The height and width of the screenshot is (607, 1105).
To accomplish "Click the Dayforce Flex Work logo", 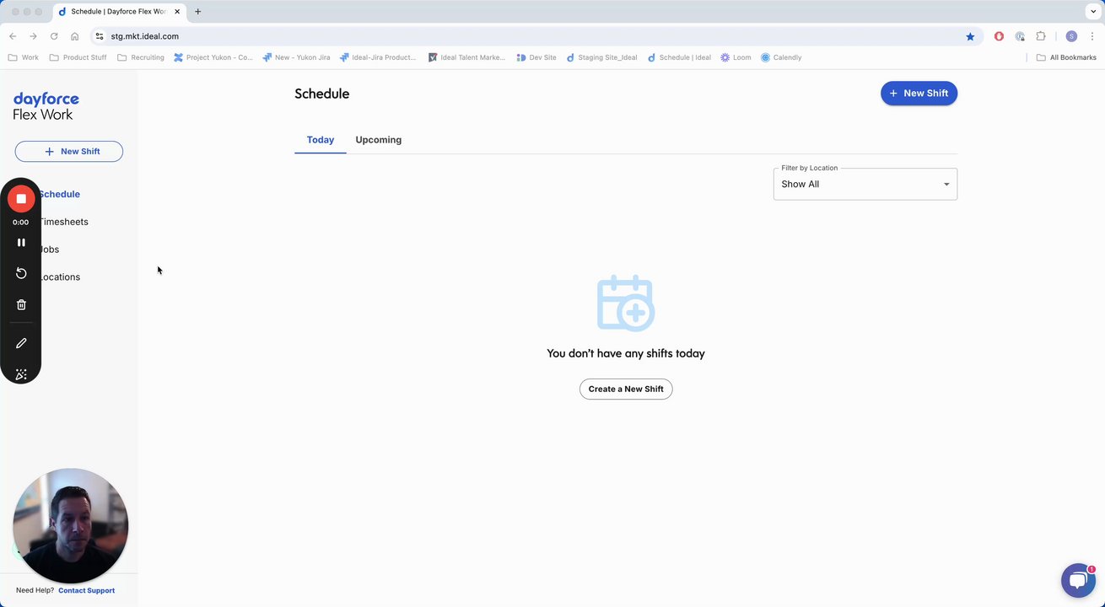I will [x=46, y=106].
